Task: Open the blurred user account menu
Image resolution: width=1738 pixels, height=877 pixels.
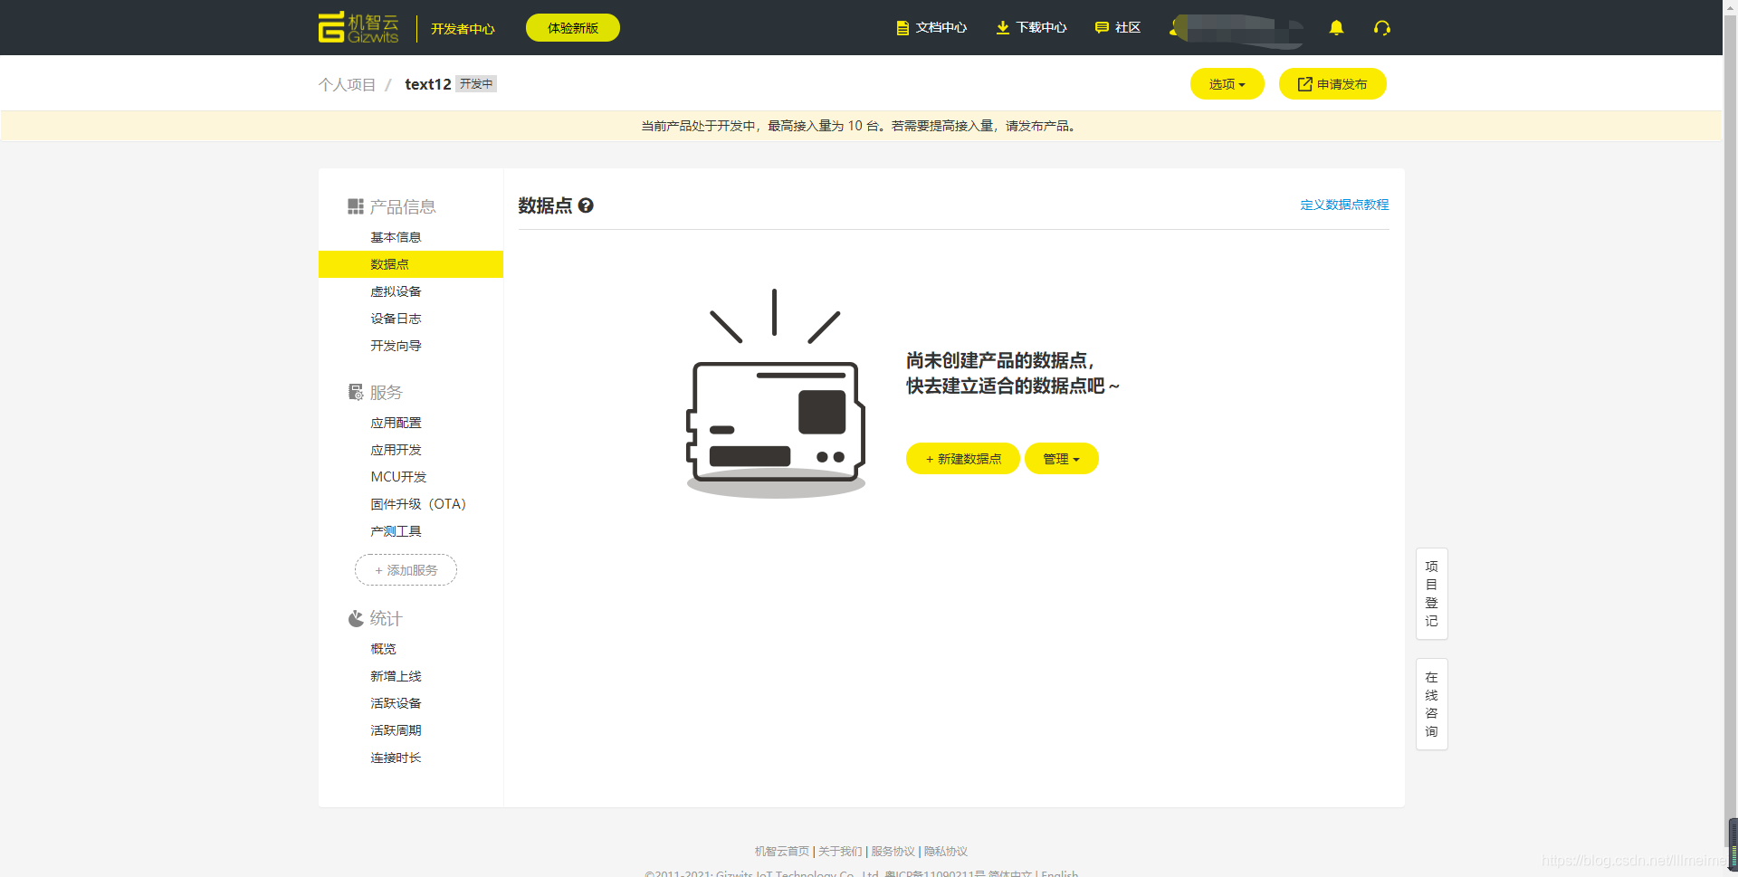Action: coord(1237,29)
